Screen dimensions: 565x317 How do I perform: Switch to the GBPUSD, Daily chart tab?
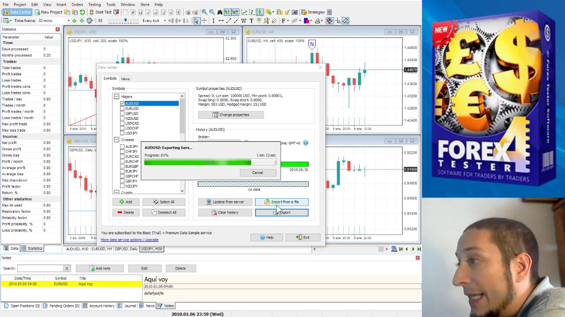[126, 249]
